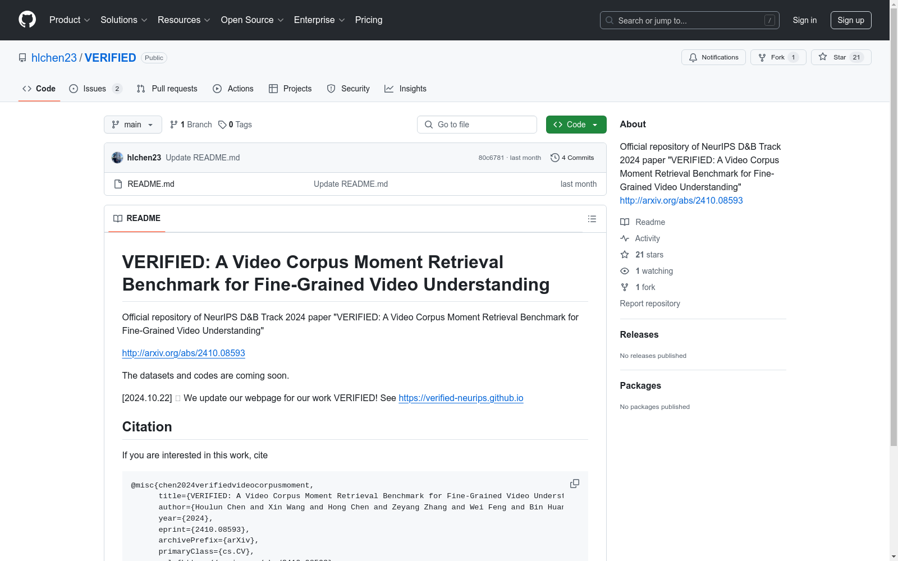Click the branch icon beside 1 Branch
The height and width of the screenshot is (561, 898).
click(x=174, y=125)
